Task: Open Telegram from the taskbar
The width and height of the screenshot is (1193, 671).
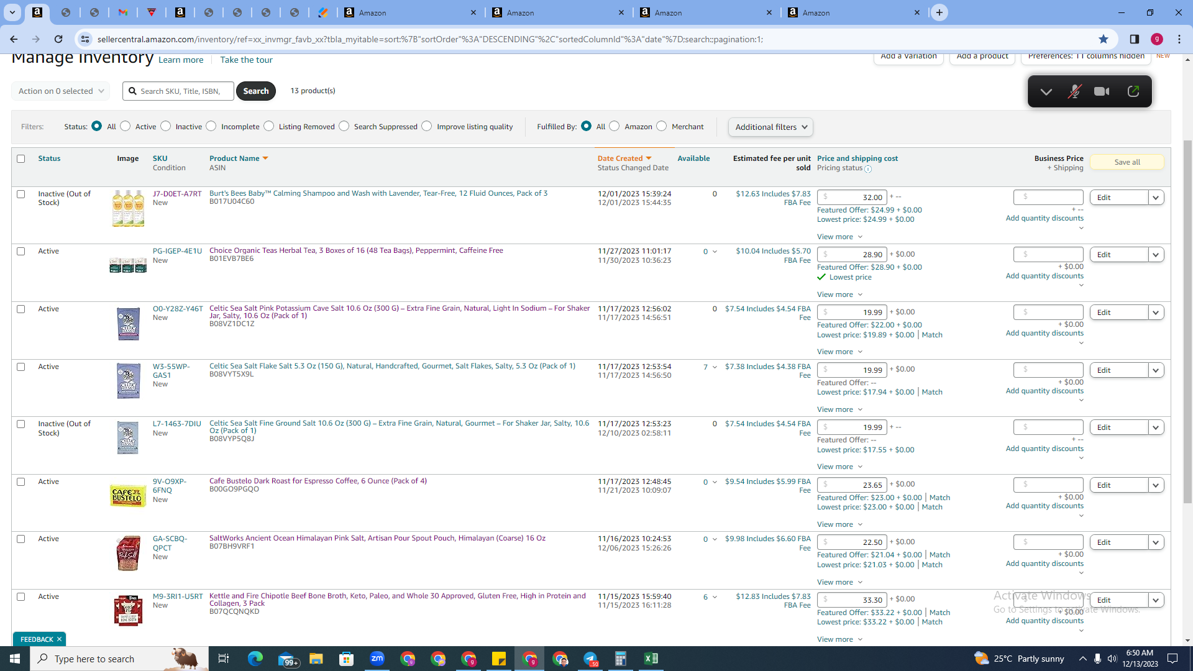Action: point(590,659)
